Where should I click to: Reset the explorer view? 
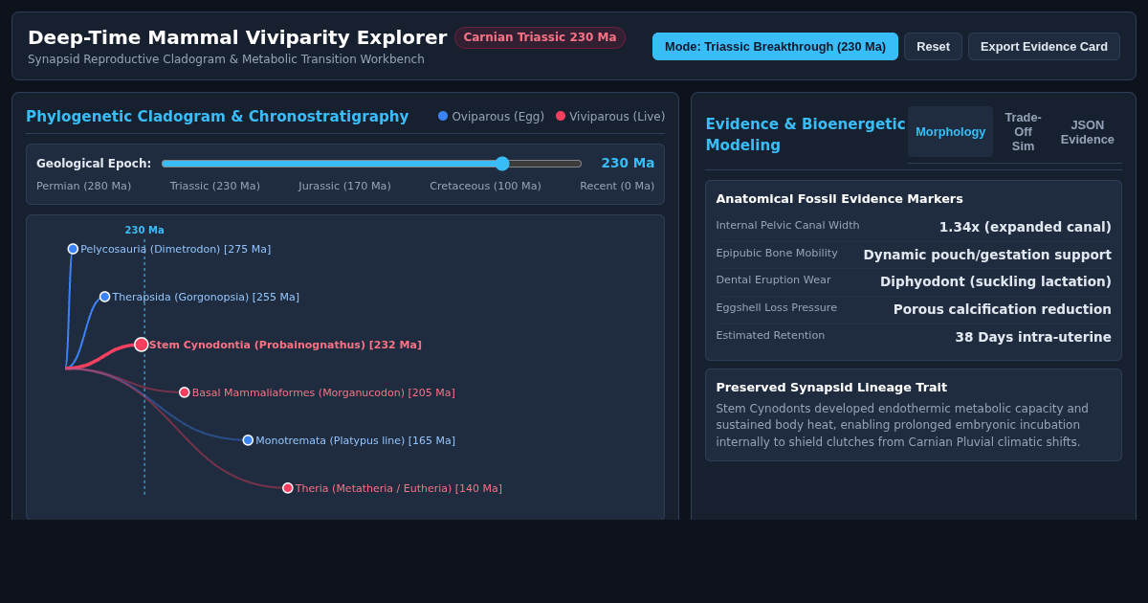(x=933, y=46)
